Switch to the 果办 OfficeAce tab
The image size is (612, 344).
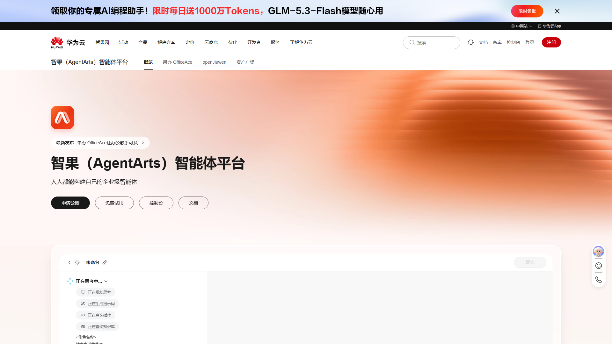pos(178,62)
